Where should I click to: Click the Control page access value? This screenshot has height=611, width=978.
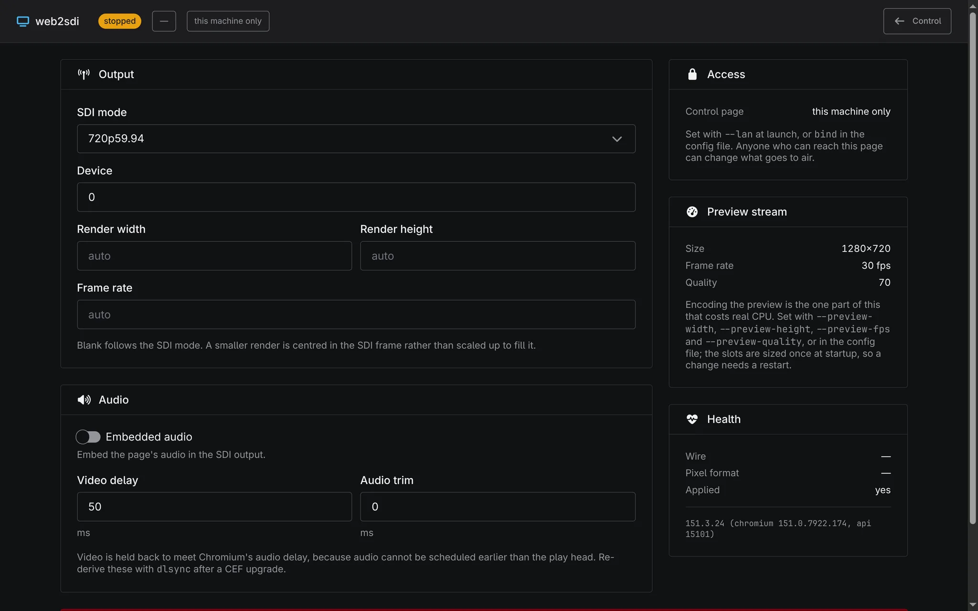coord(851,112)
